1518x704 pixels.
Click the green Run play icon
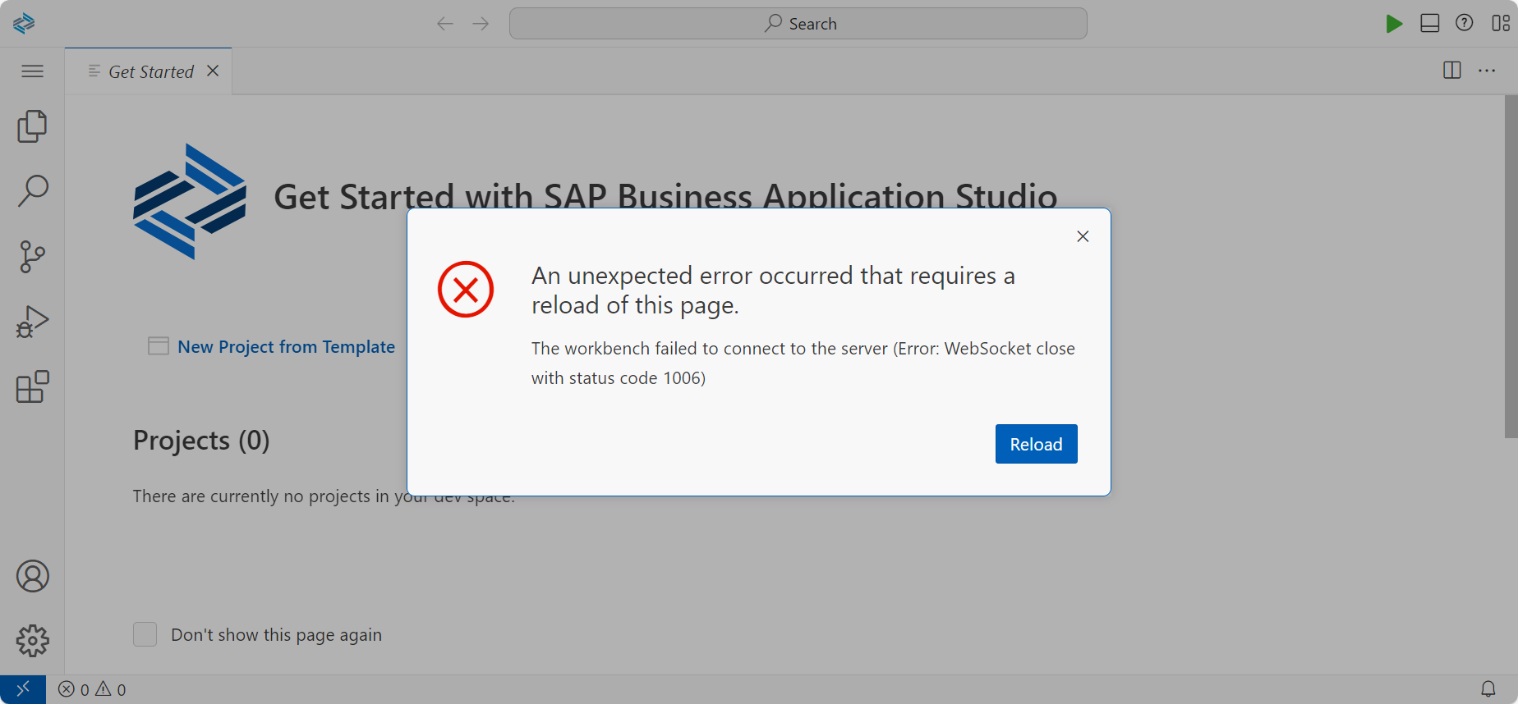[x=1393, y=24]
